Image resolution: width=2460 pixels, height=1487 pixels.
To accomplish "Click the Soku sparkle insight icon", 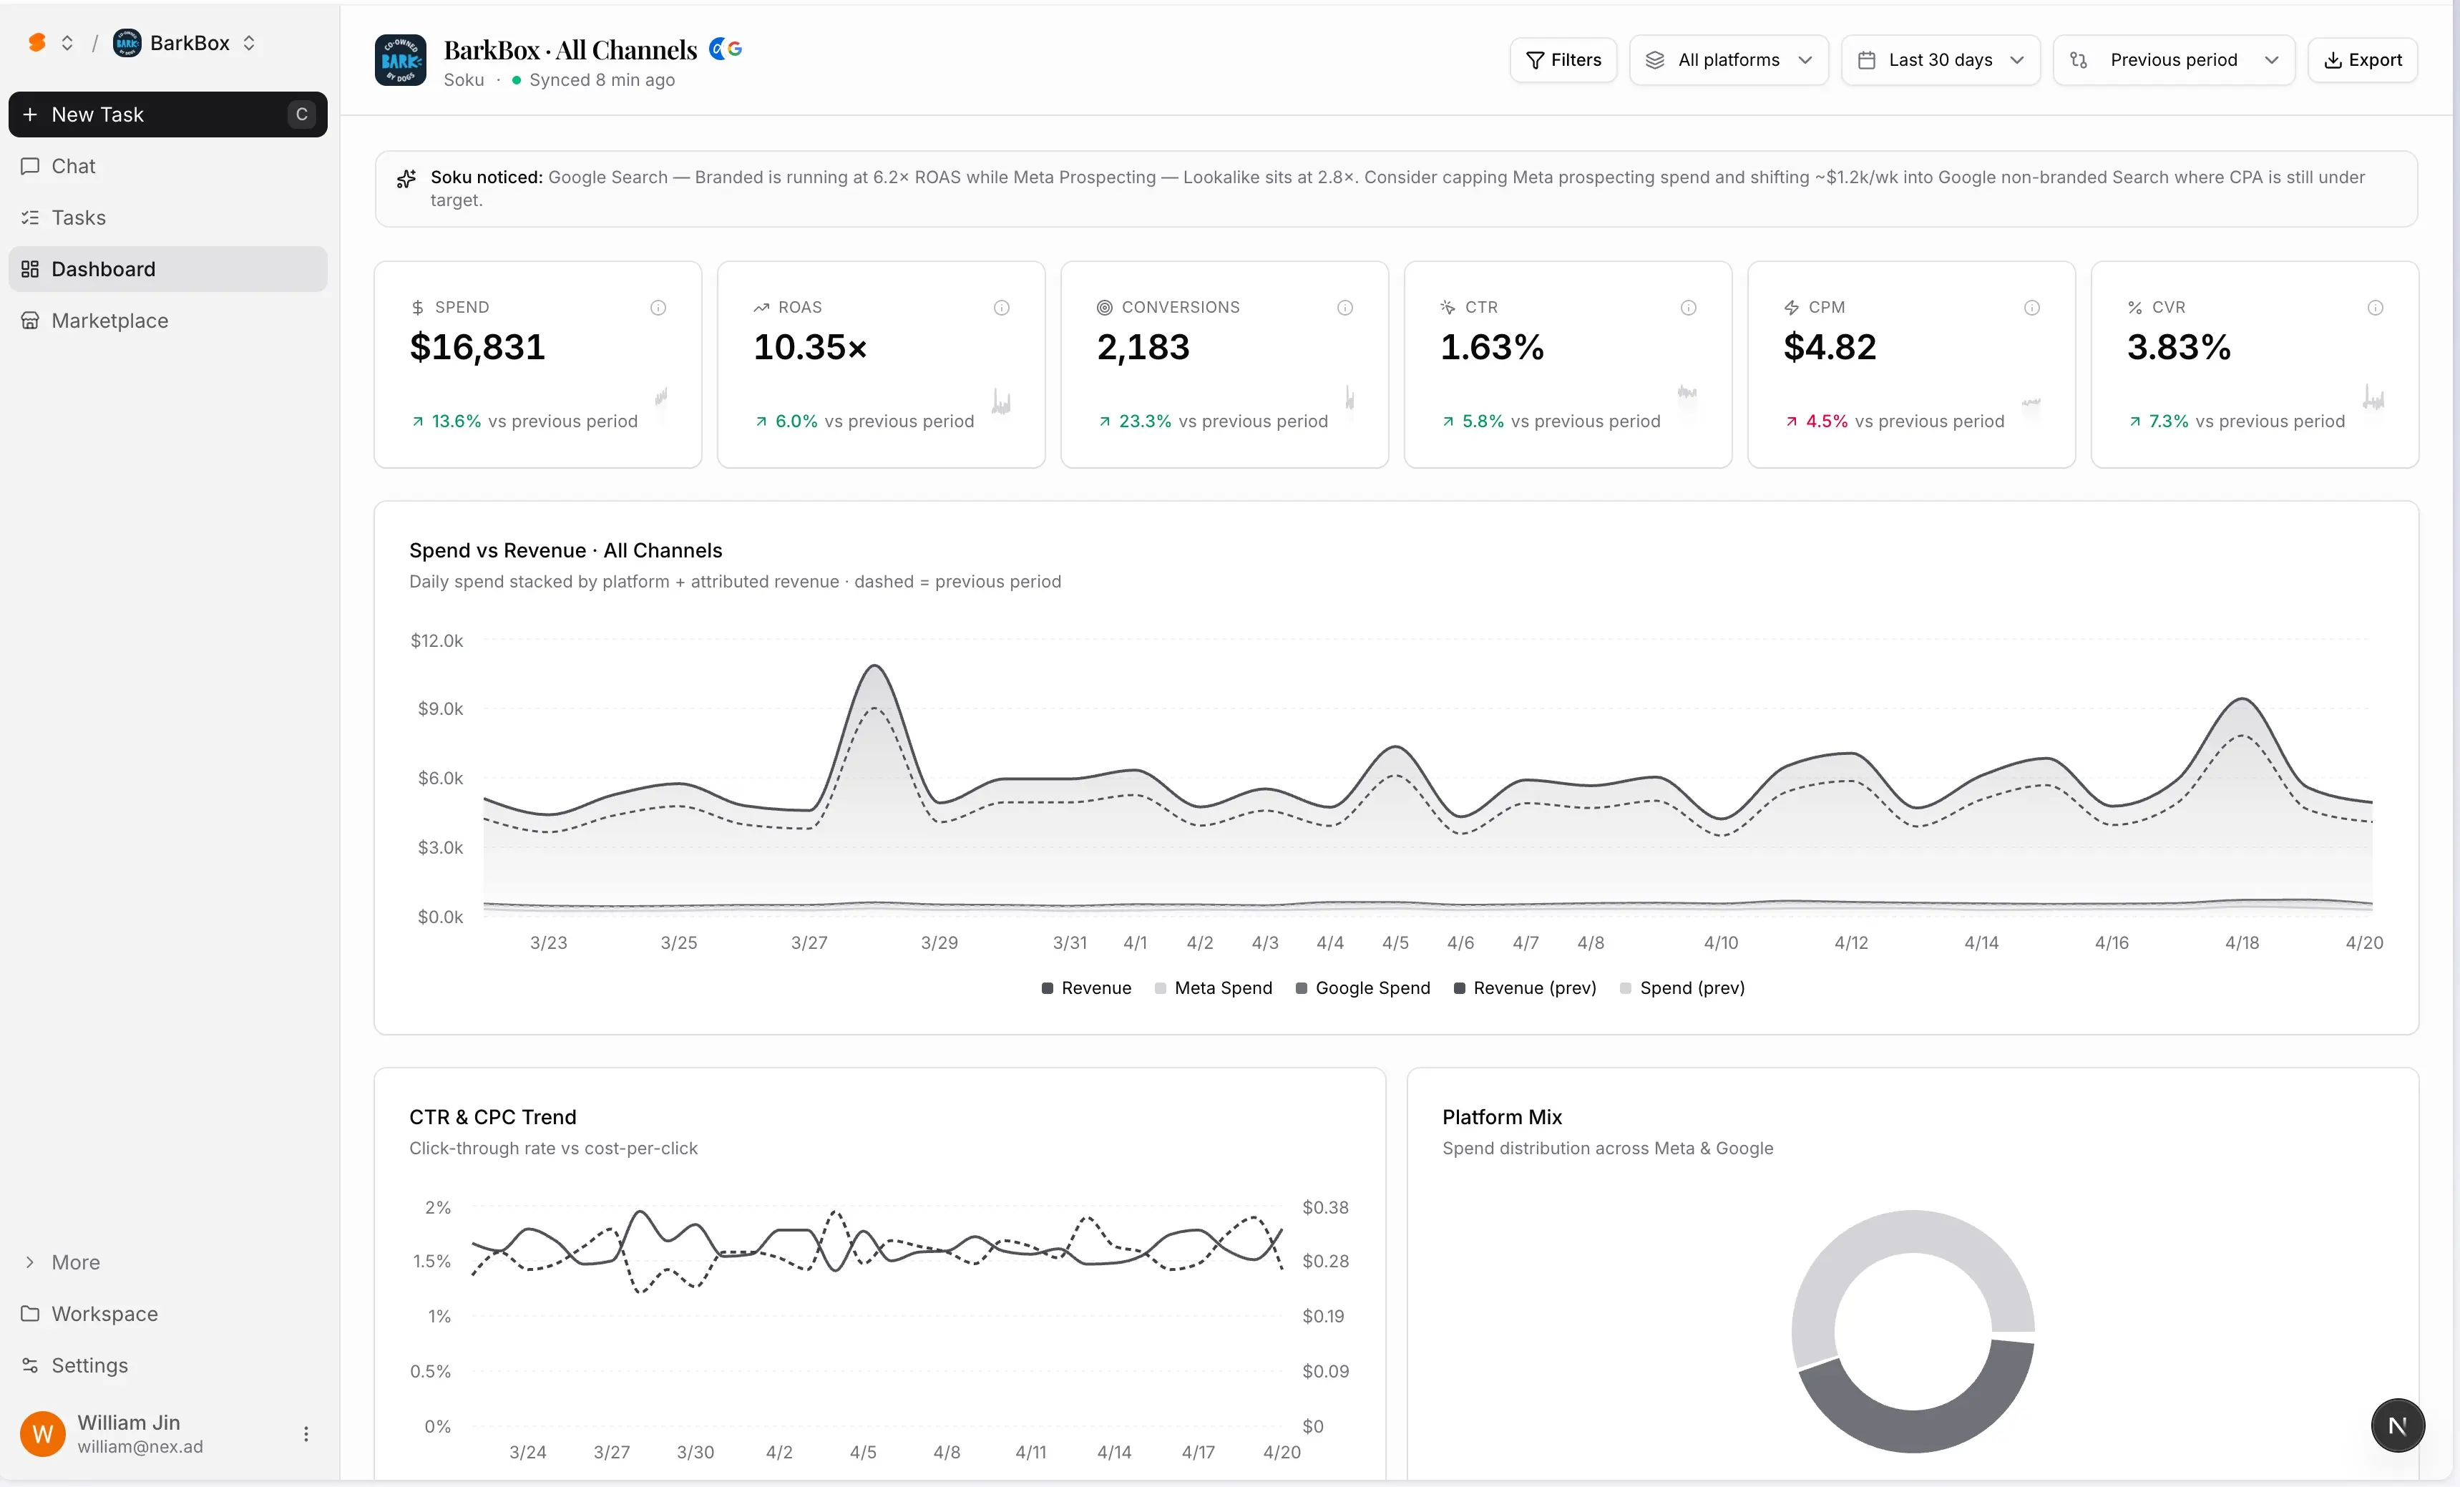I will 406,179.
